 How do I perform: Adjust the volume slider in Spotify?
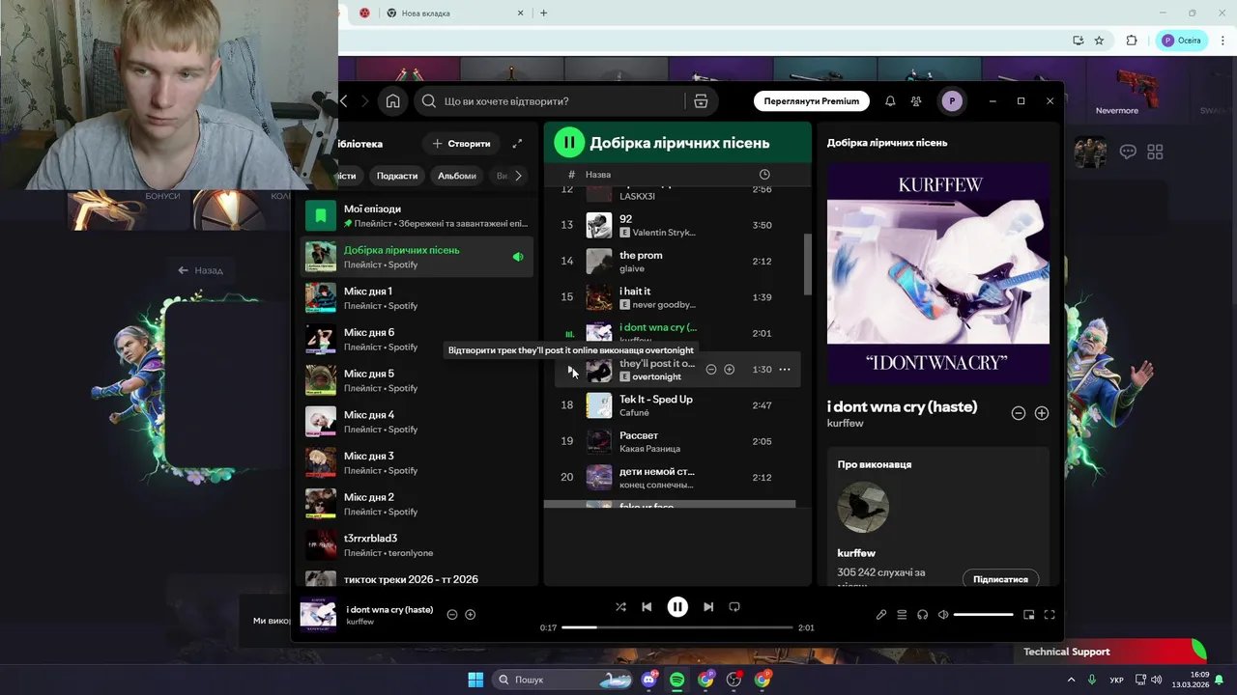pos(984,615)
